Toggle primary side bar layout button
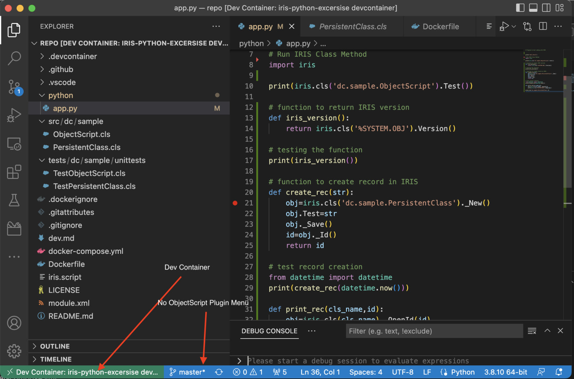 click(x=520, y=8)
